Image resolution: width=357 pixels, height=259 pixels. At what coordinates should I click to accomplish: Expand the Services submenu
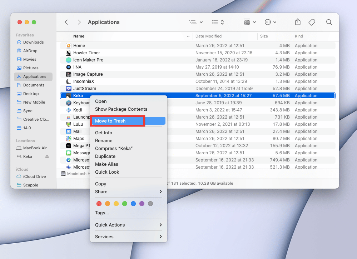(x=128, y=236)
